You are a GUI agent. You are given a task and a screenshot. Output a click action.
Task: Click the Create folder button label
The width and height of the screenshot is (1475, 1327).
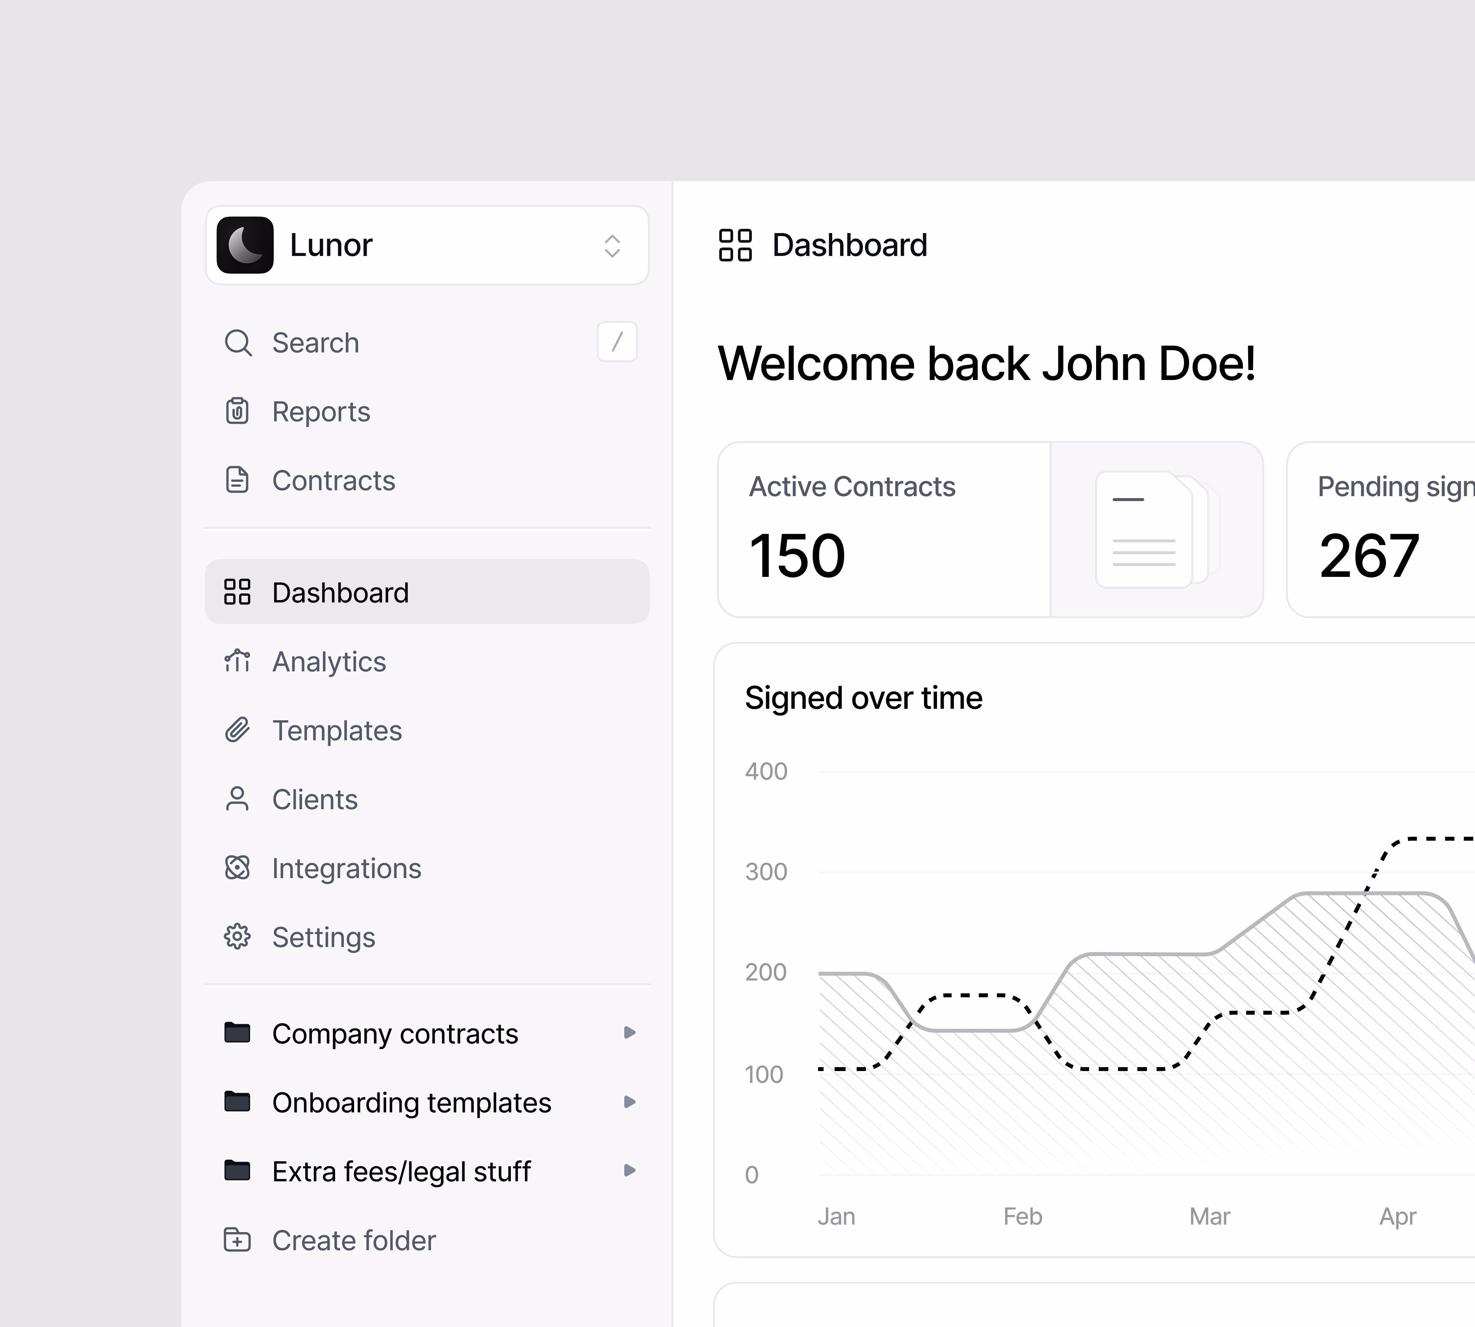click(354, 1240)
